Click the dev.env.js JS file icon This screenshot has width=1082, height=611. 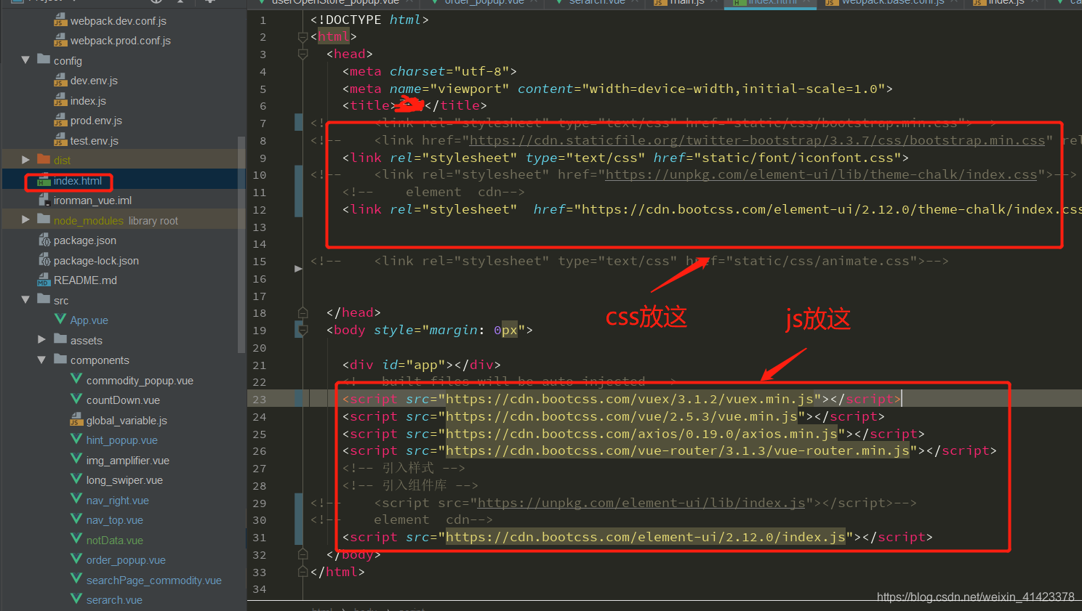point(60,80)
